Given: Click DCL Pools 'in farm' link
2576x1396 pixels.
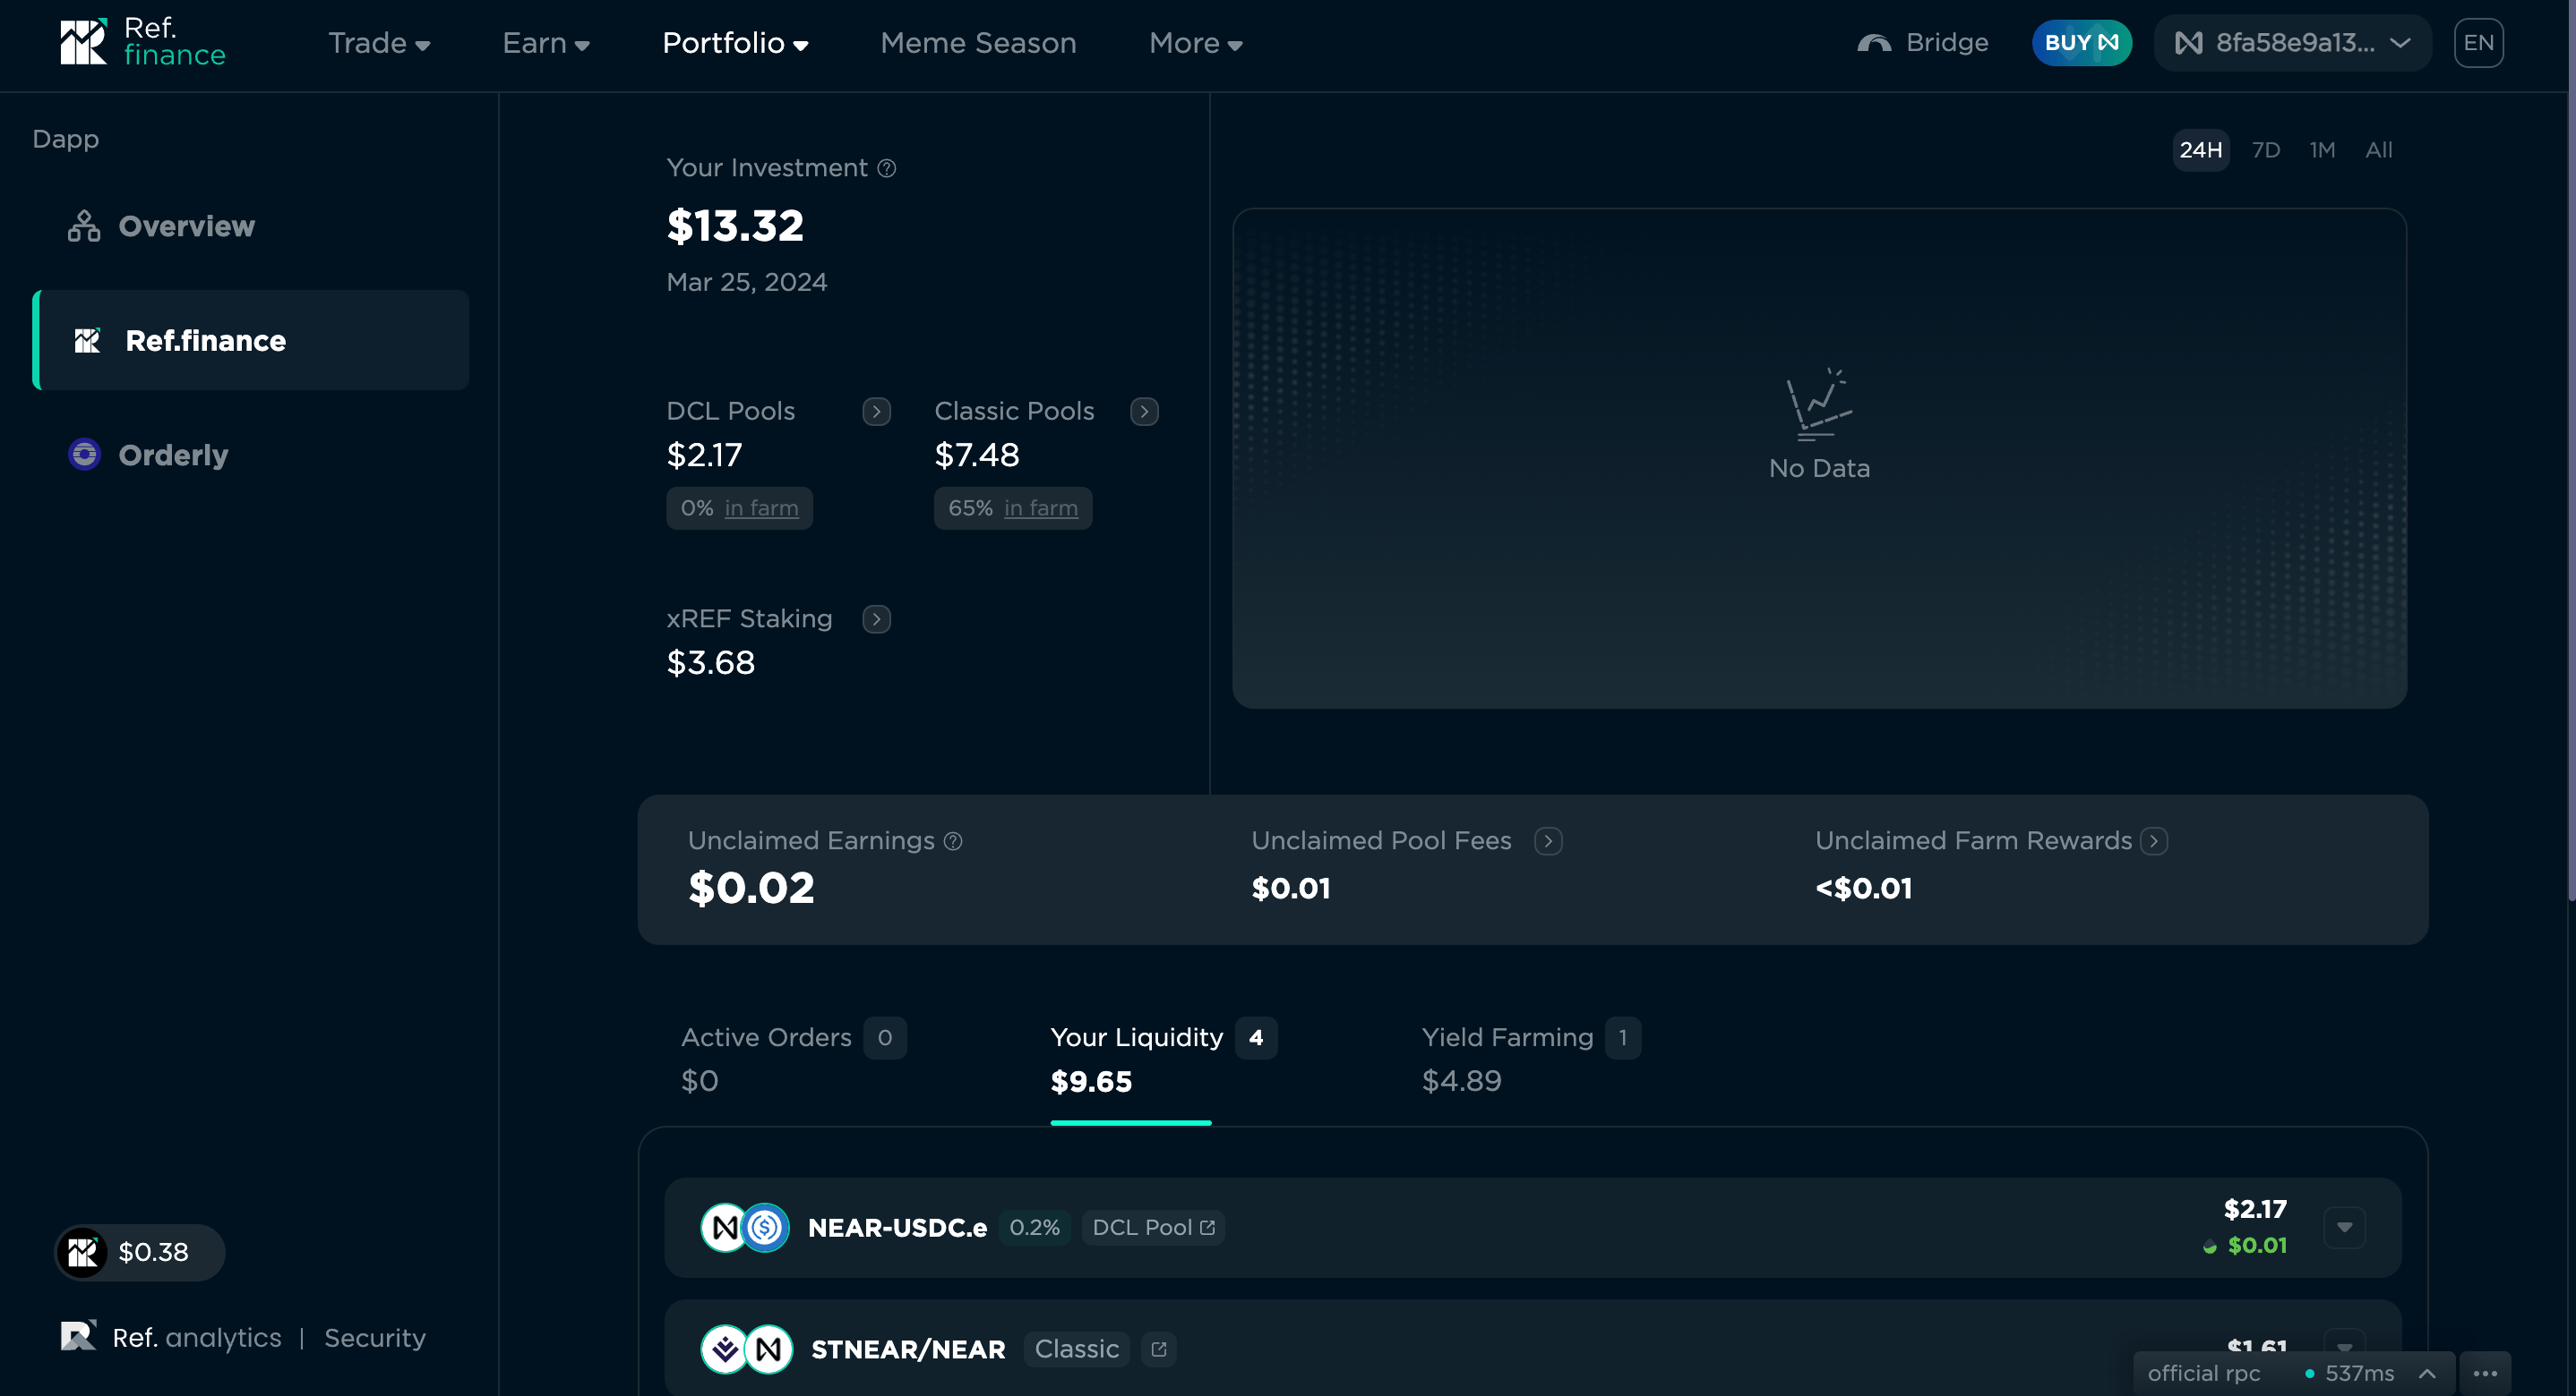Looking at the screenshot, I should (762, 507).
